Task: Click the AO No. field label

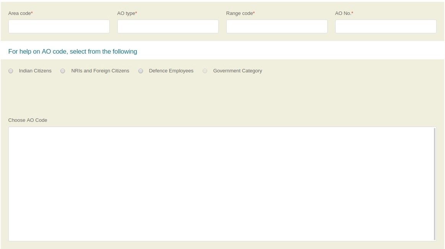Action: (343, 13)
